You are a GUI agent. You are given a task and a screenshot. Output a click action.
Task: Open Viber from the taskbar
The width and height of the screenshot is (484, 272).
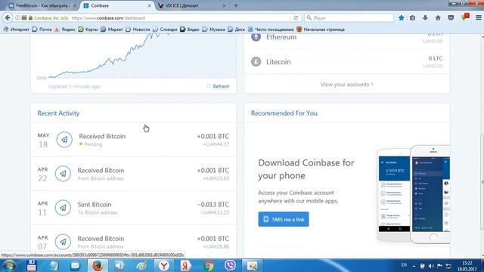230,265
